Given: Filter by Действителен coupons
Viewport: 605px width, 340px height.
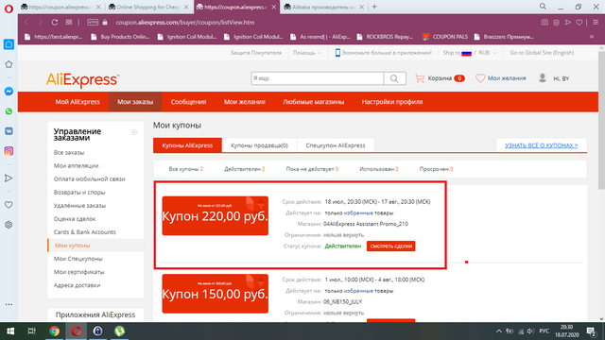Looking at the screenshot, I should [244, 169].
